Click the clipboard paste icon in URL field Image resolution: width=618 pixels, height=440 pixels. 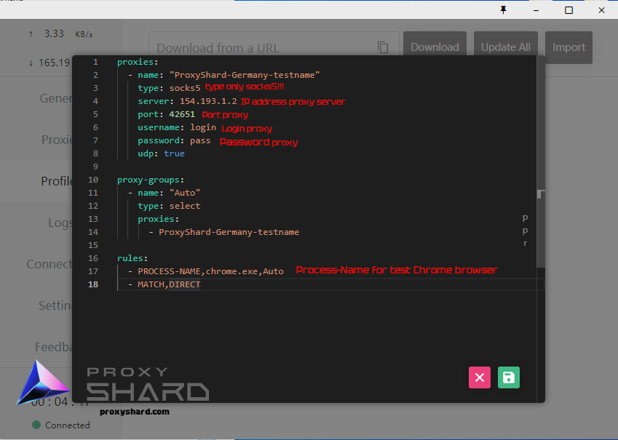(x=383, y=47)
